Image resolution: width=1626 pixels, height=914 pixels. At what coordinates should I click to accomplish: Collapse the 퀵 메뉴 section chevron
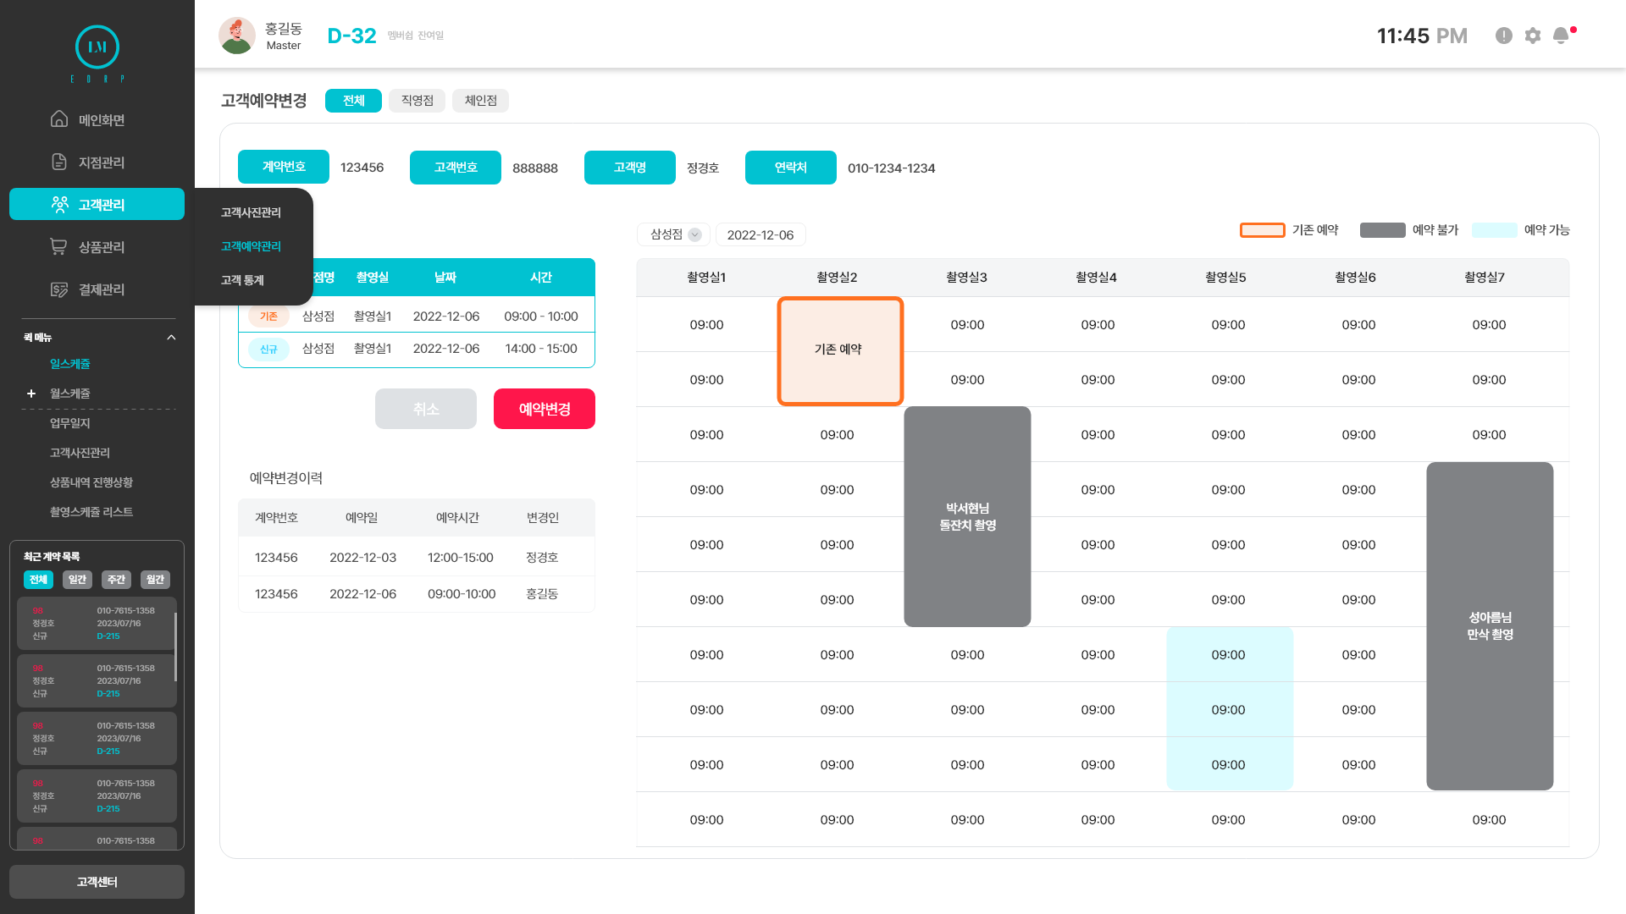(x=171, y=338)
